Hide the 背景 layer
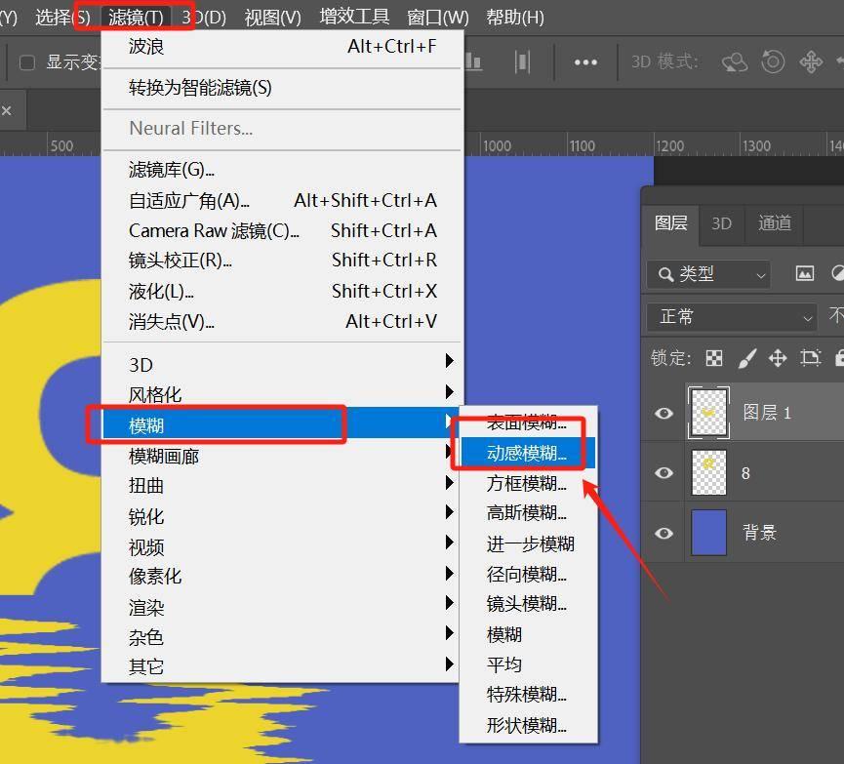 point(663,533)
